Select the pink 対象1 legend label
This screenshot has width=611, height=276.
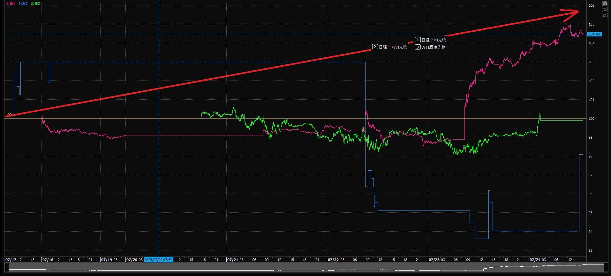click(x=11, y=4)
